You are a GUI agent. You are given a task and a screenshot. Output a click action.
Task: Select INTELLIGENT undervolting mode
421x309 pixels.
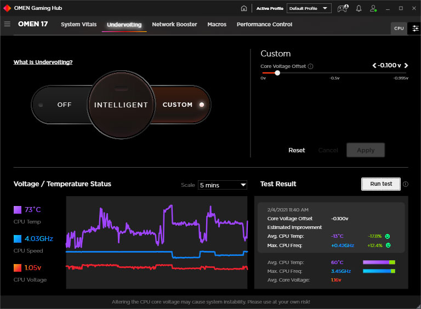pyautogui.click(x=121, y=105)
